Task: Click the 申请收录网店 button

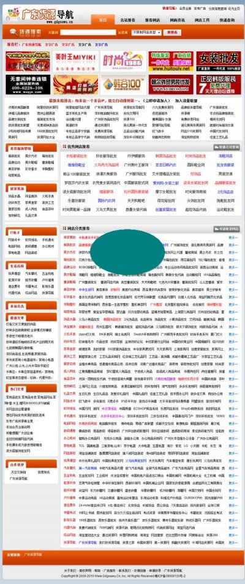Action: pyautogui.click(x=227, y=229)
